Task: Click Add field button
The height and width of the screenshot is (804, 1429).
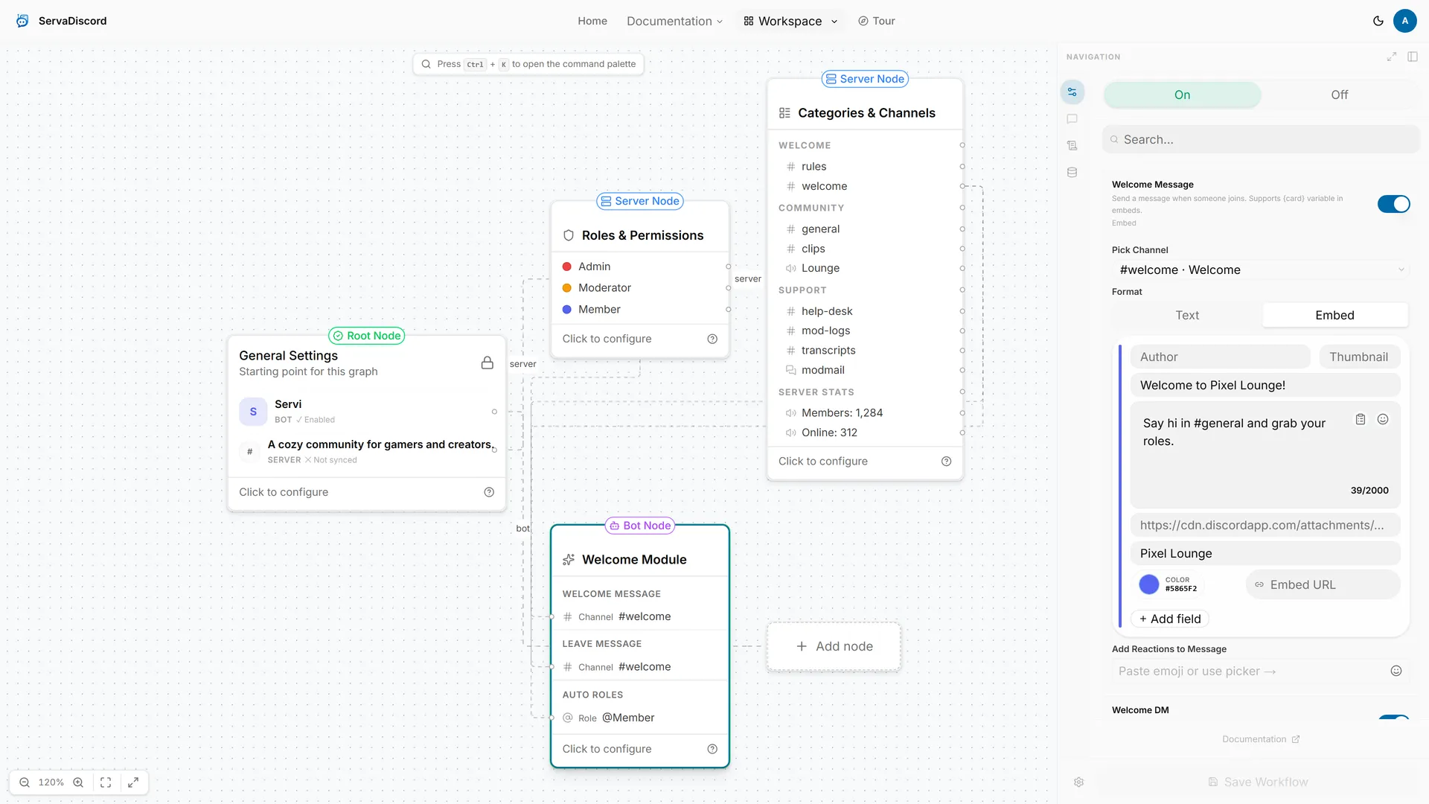Action: click(1170, 619)
